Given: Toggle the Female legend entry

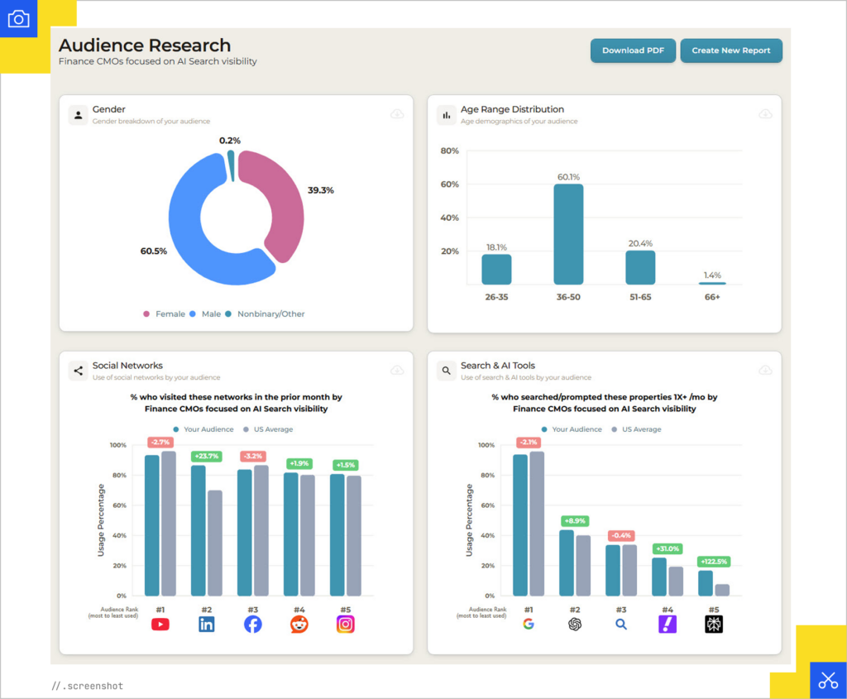Looking at the screenshot, I should tap(165, 314).
